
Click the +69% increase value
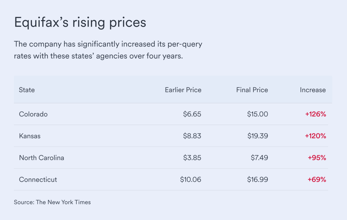[x=317, y=180]
